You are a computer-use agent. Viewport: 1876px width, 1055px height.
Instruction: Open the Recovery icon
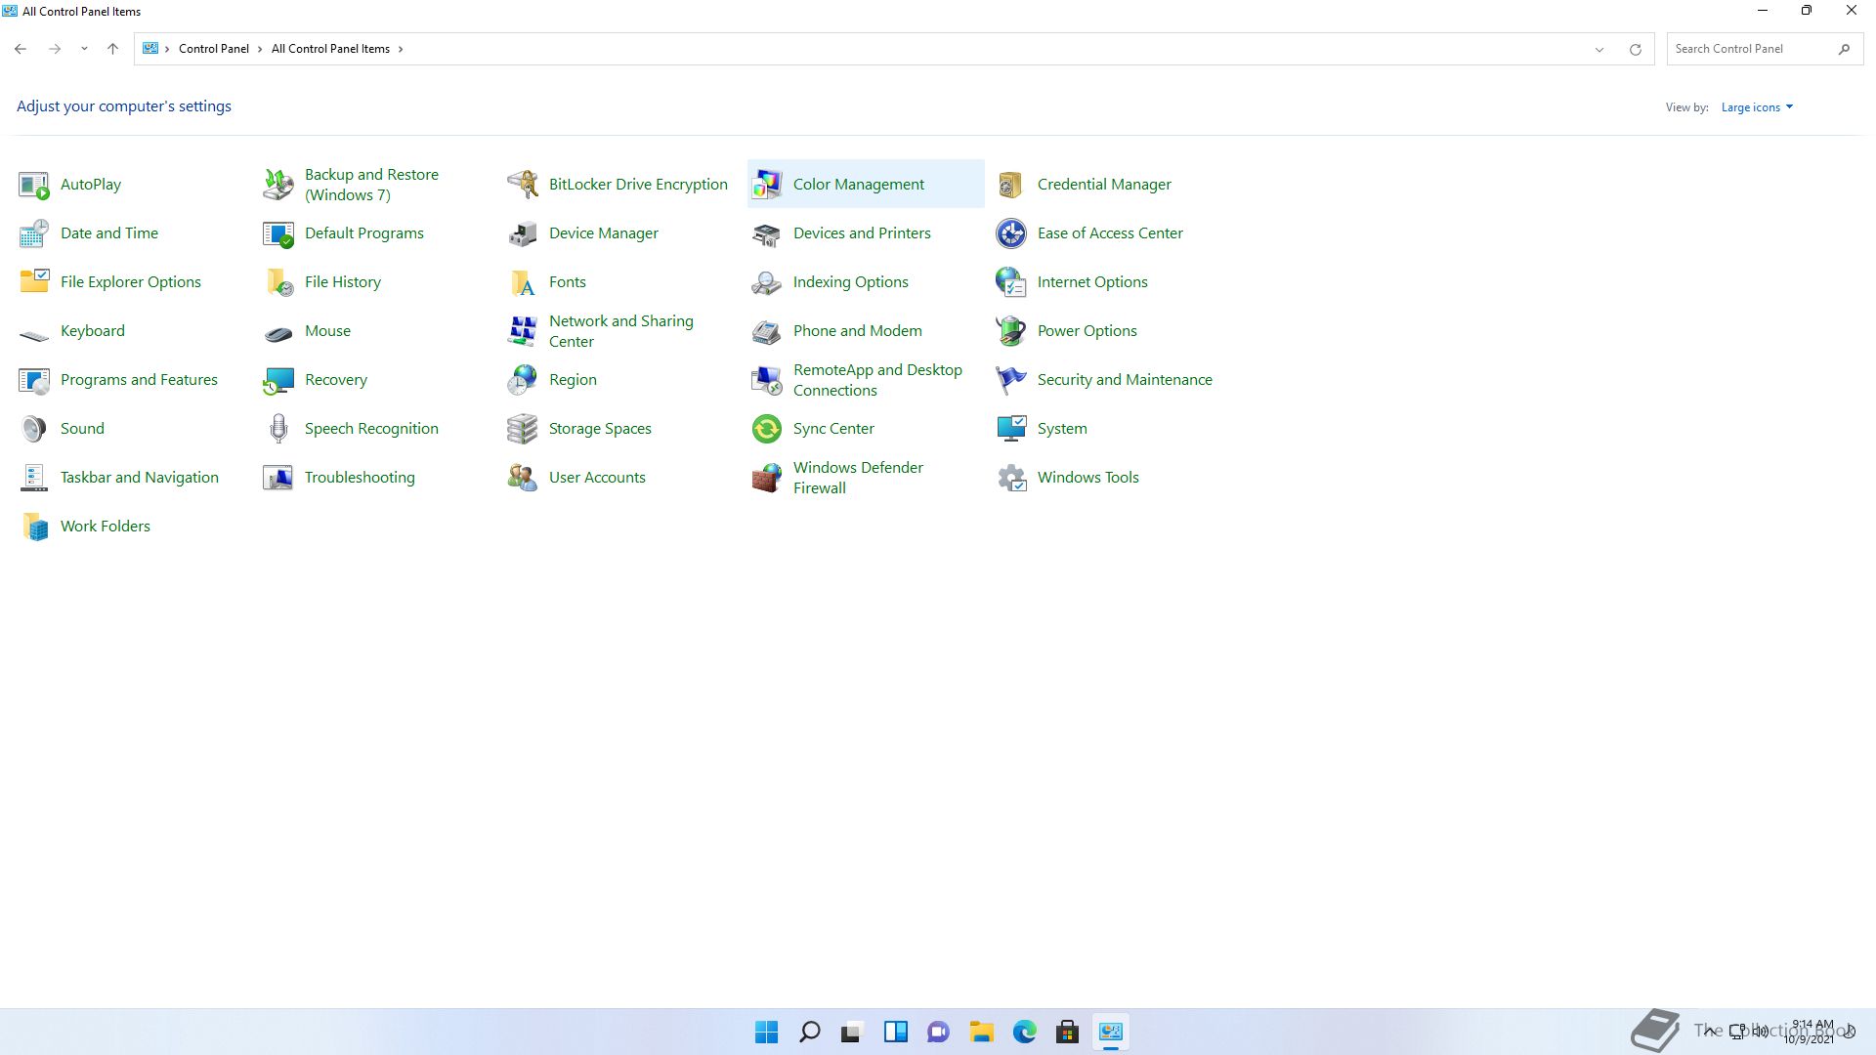coord(278,380)
